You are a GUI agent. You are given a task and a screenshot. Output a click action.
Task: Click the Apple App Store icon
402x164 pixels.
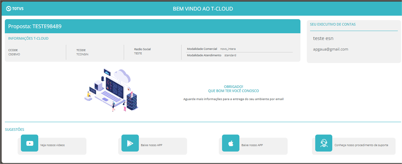click(x=231, y=143)
